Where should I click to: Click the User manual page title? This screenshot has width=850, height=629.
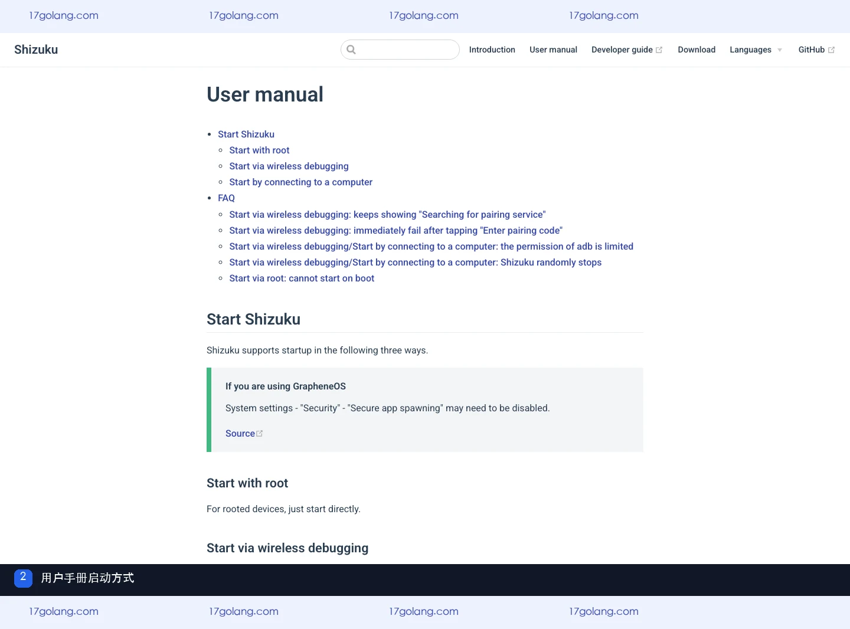(x=265, y=94)
